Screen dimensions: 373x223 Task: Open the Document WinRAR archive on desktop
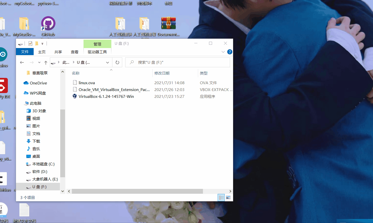click(x=169, y=24)
